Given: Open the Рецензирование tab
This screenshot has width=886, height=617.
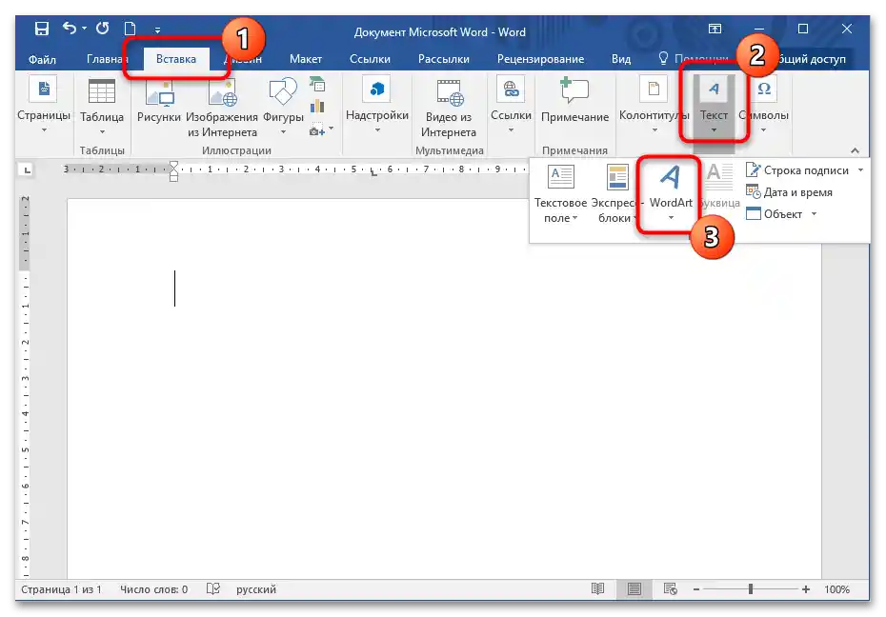Looking at the screenshot, I should pyautogui.click(x=540, y=59).
